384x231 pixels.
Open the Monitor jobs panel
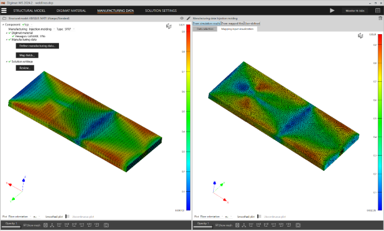(x=355, y=11)
